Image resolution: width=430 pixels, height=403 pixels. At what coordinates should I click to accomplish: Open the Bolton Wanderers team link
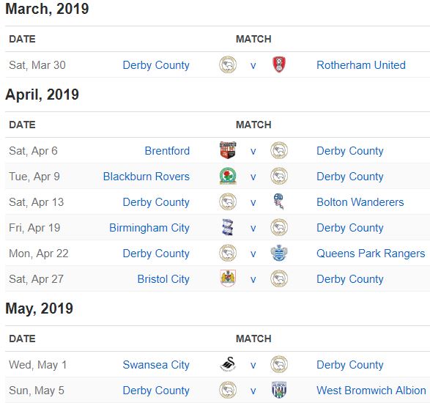point(360,202)
